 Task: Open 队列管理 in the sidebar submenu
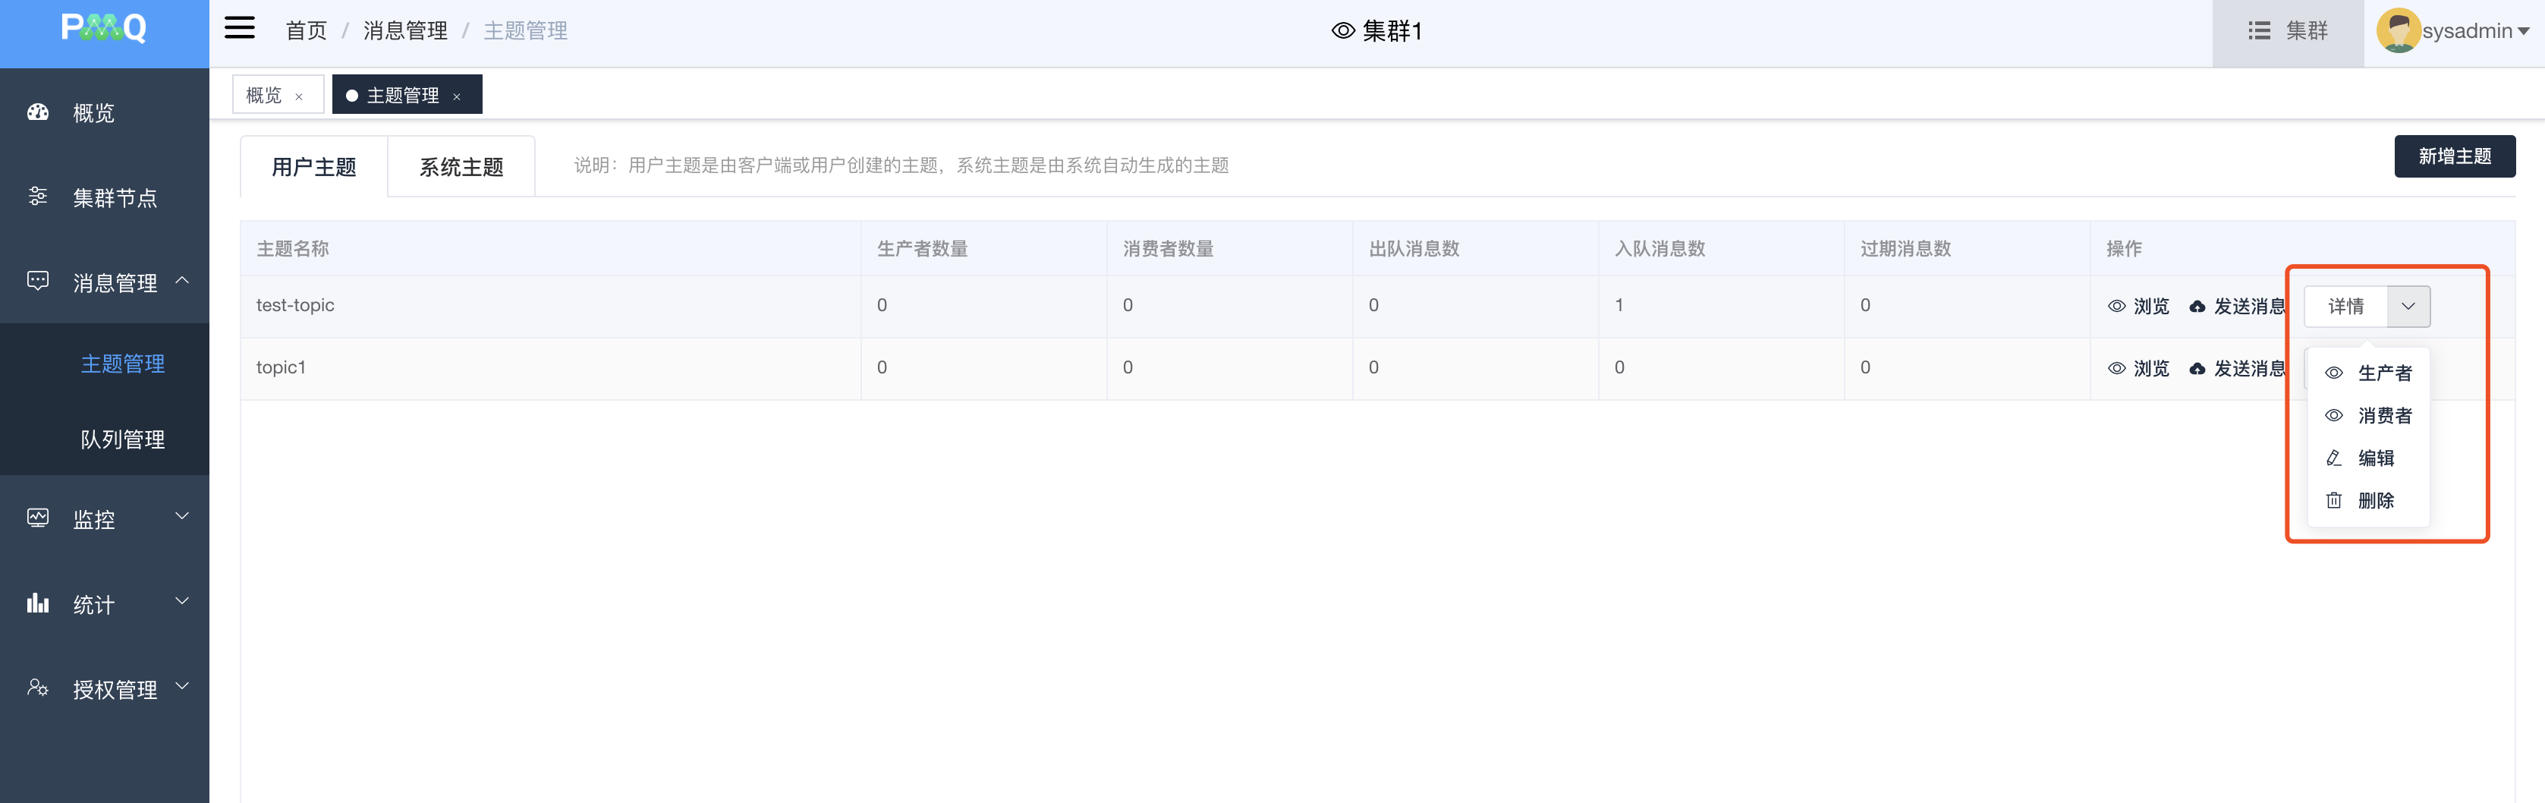click(x=122, y=439)
